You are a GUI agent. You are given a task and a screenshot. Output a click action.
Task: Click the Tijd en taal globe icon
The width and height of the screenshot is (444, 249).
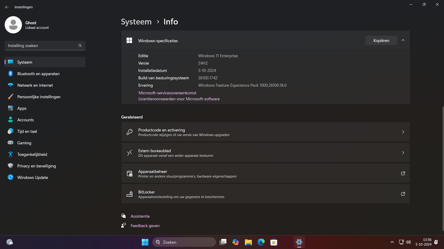(x=11, y=131)
